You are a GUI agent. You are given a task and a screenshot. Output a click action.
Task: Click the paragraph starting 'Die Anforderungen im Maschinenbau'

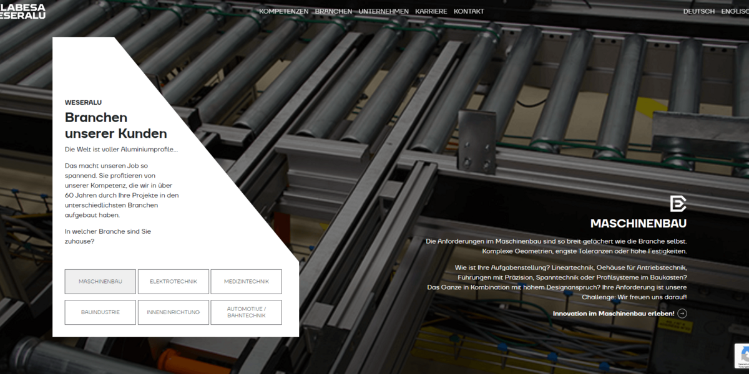pyautogui.click(x=556, y=246)
